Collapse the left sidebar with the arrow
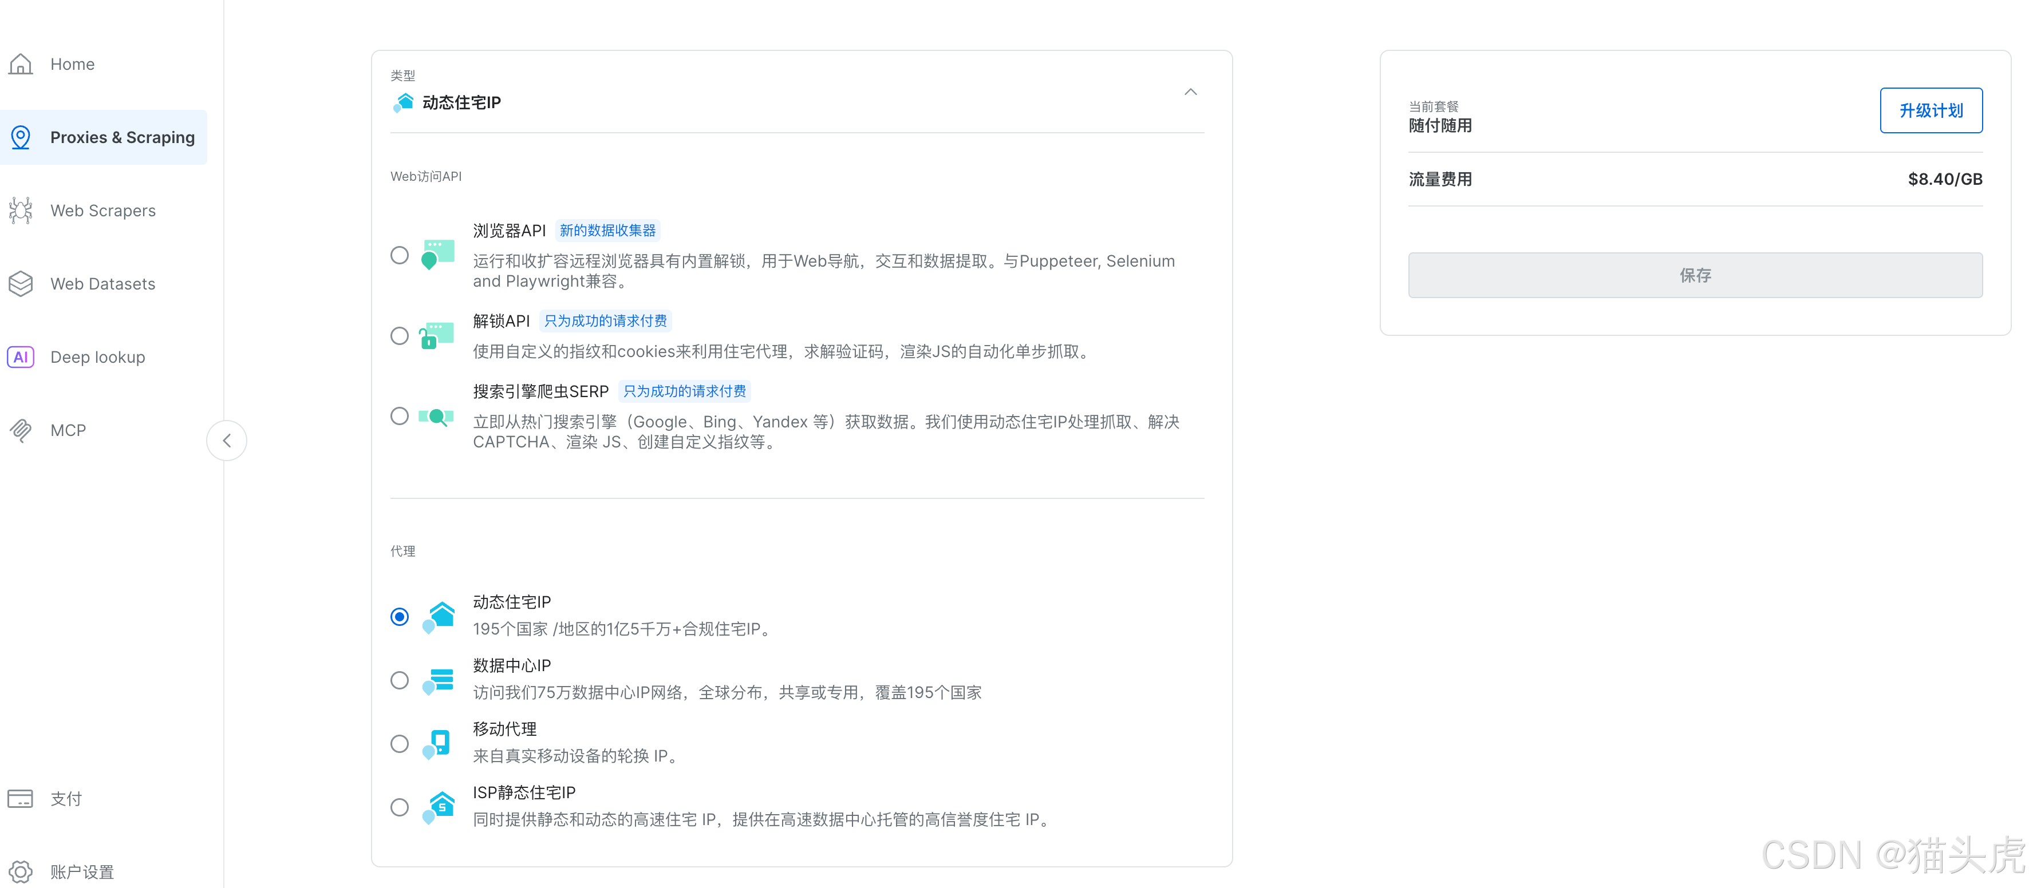This screenshot has width=2029, height=888. pos(226,440)
